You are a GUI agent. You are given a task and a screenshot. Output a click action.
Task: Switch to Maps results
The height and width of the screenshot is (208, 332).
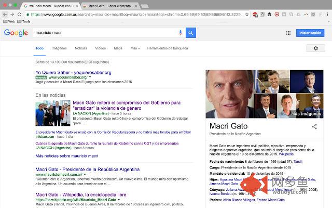118,48
